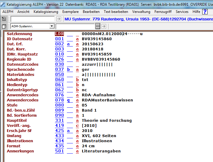The image size is (213, 162).
Task: Click field tag 419 for Veröff.-ang.
Action: tap(59, 126)
